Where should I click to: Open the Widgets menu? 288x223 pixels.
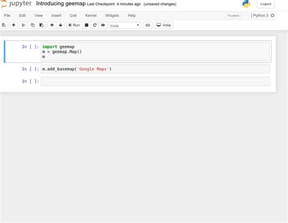tap(112, 15)
